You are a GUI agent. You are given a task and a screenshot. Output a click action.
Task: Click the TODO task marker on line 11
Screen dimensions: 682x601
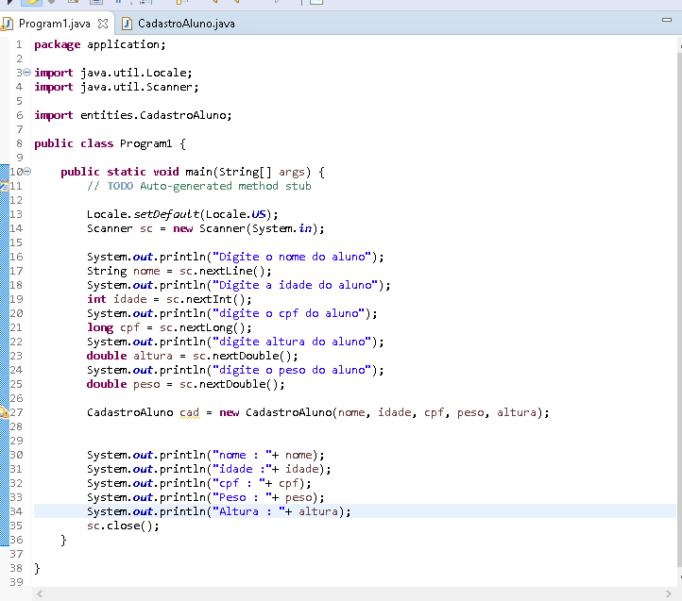tap(4, 186)
